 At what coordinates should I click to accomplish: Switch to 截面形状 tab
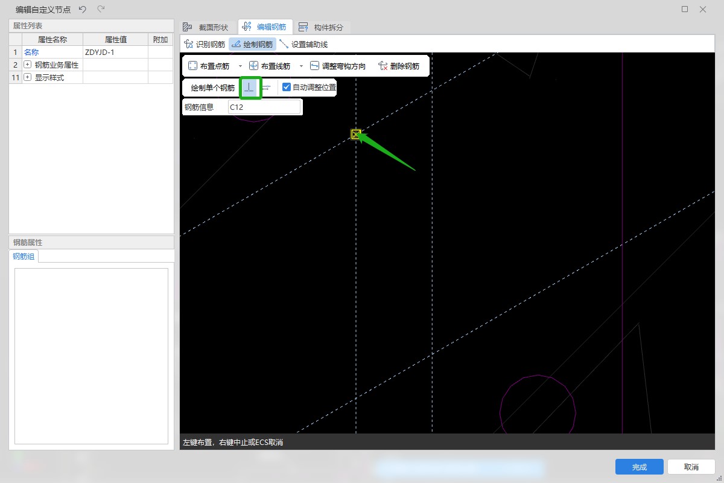206,27
